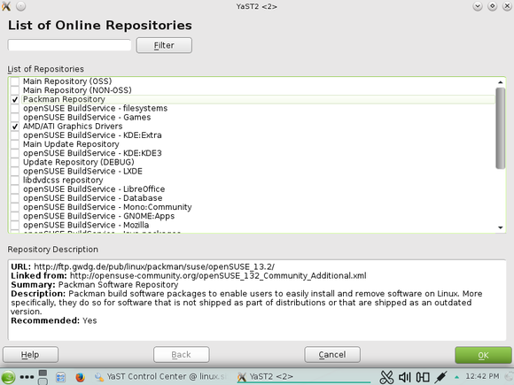Open the YaST window menu icon in the title bar
Screen dimensions: 514x385
coord(6,6)
